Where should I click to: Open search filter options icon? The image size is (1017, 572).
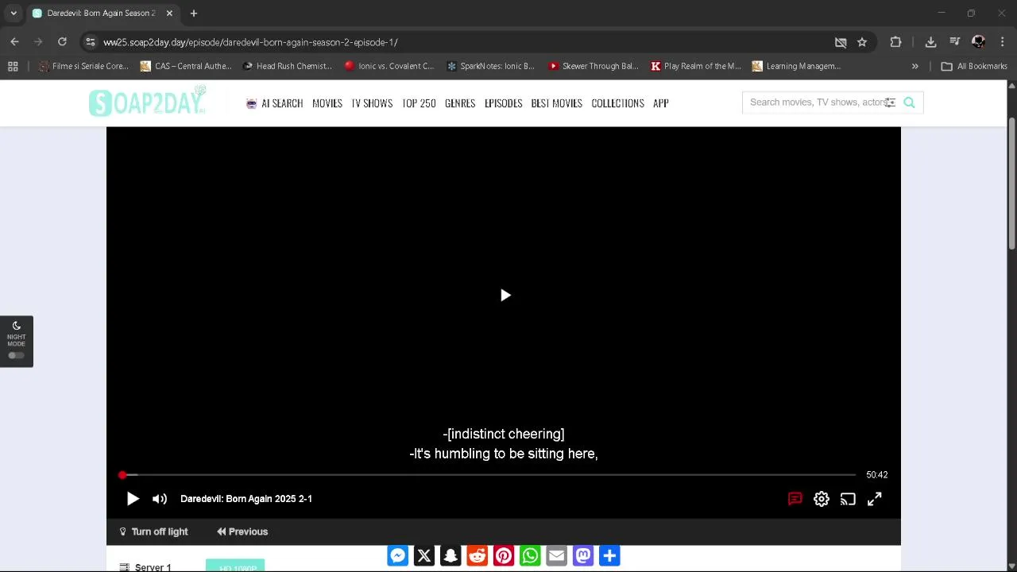pos(890,102)
